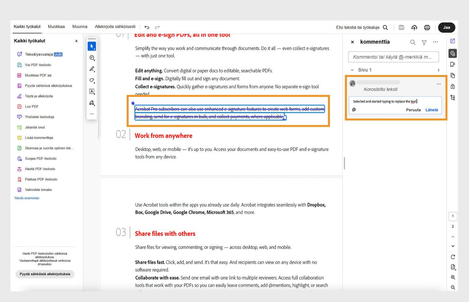Undo the last action
Image resolution: width=469 pixels, height=302 pixels.
tap(147, 27)
